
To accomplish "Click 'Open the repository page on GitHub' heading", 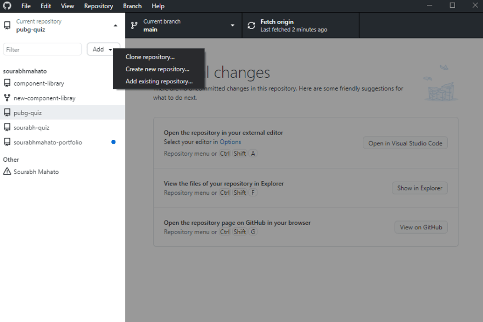I will [237, 223].
